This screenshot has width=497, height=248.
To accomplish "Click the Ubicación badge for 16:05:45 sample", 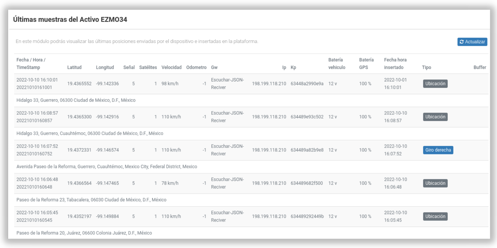I will [435, 216].
